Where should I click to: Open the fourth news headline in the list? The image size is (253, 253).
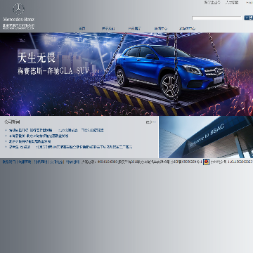pos(70,147)
